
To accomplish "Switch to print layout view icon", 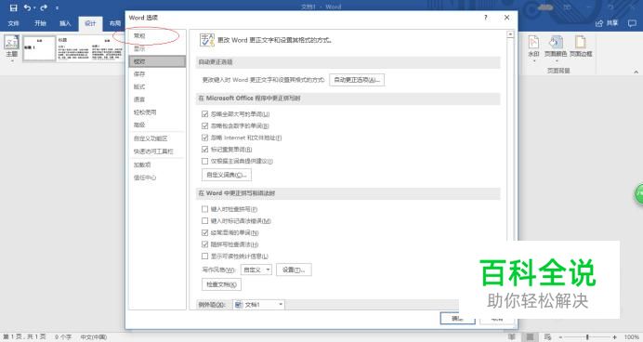I will [531, 337].
